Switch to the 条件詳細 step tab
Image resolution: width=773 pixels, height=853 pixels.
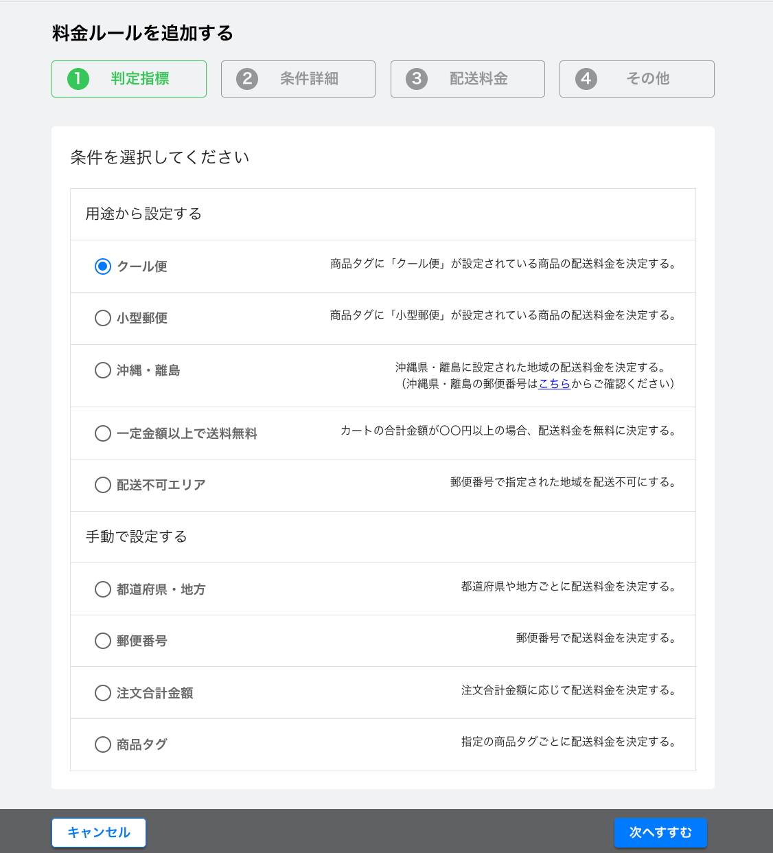tap(298, 79)
